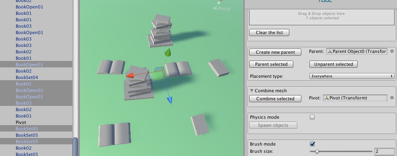Screen dimensions: 397x156
Task: Adjust the Brush size slider handle
Action: tap(317, 152)
